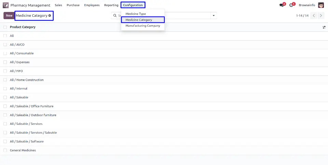Open the All / FIFO row text
The image size is (328, 165).
[16, 71]
